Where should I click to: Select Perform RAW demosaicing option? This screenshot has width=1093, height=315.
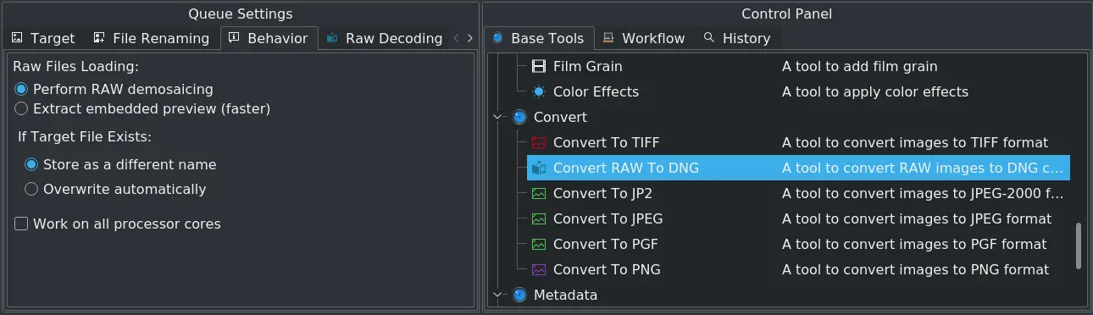[x=114, y=89]
